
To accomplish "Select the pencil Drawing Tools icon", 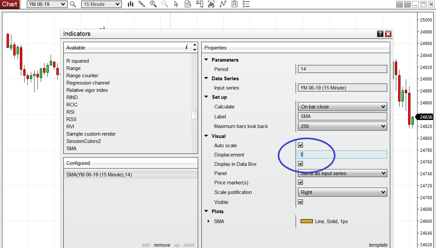I will pos(142,4).
